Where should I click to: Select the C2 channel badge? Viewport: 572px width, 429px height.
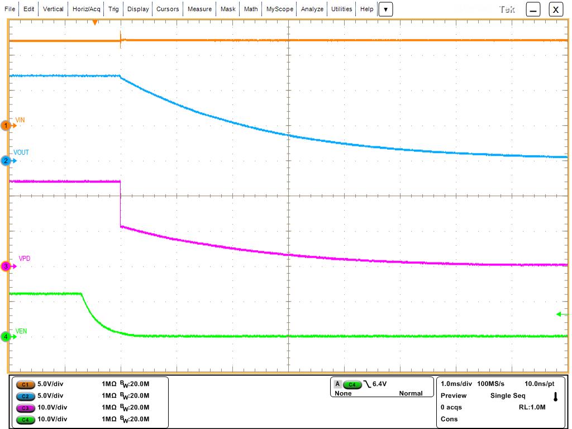coord(26,395)
